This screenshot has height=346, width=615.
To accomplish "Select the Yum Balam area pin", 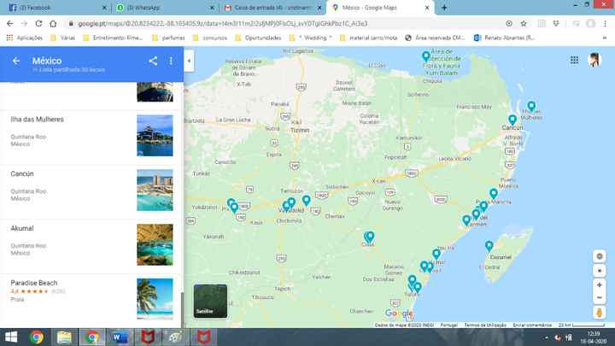I will (x=426, y=56).
